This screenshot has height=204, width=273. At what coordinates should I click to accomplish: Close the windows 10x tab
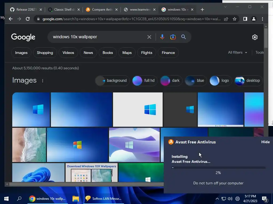coord(192,10)
